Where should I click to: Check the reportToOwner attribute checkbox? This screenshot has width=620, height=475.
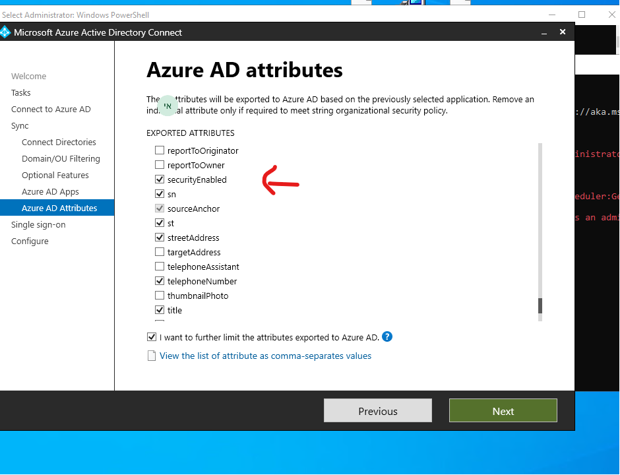tap(160, 165)
